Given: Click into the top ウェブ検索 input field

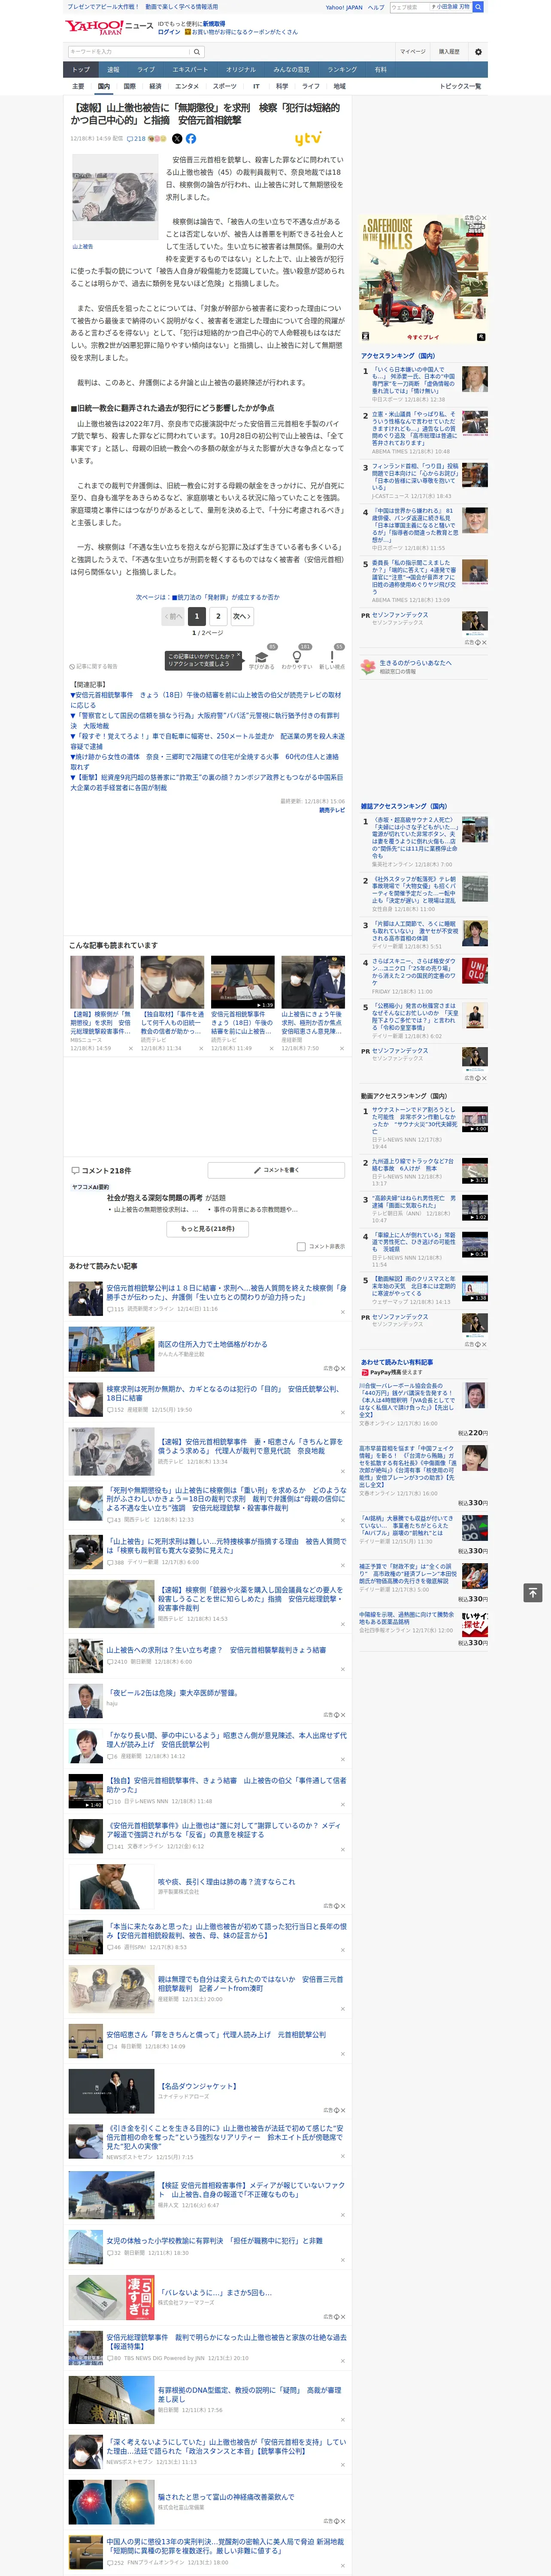Looking at the screenshot, I should click(409, 7).
